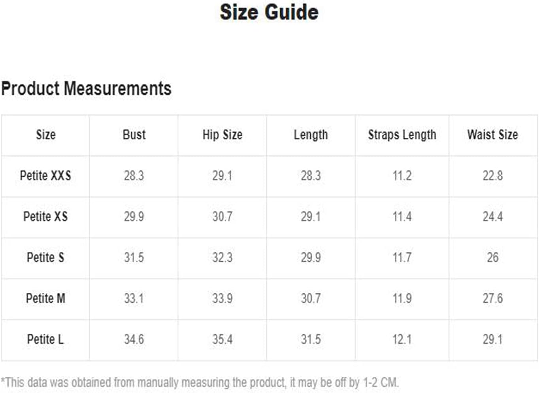Select the Petite L row label

(x=45, y=339)
